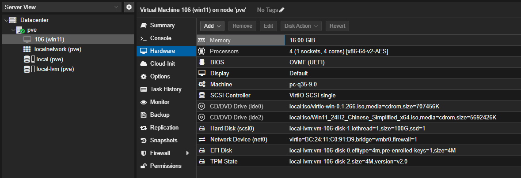Image resolution: width=521 pixels, height=178 pixels.
Task: Click the localnetwork grid icon
Action: point(27,49)
